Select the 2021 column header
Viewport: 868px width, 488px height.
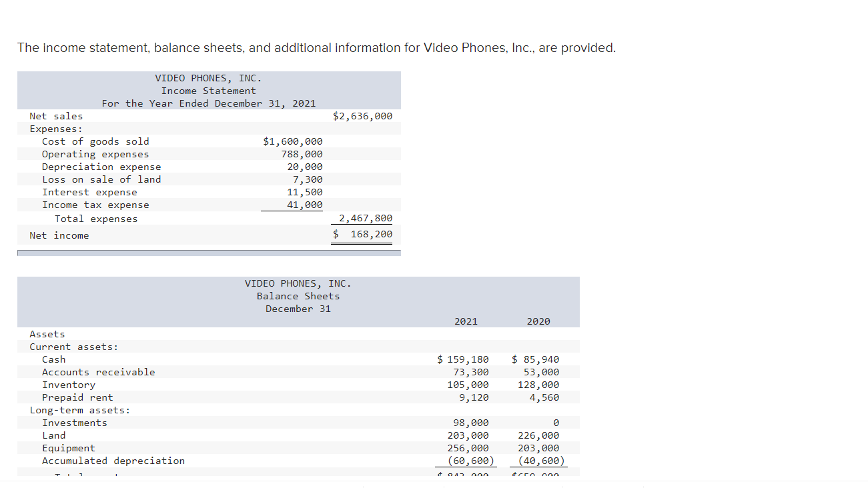point(466,321)
